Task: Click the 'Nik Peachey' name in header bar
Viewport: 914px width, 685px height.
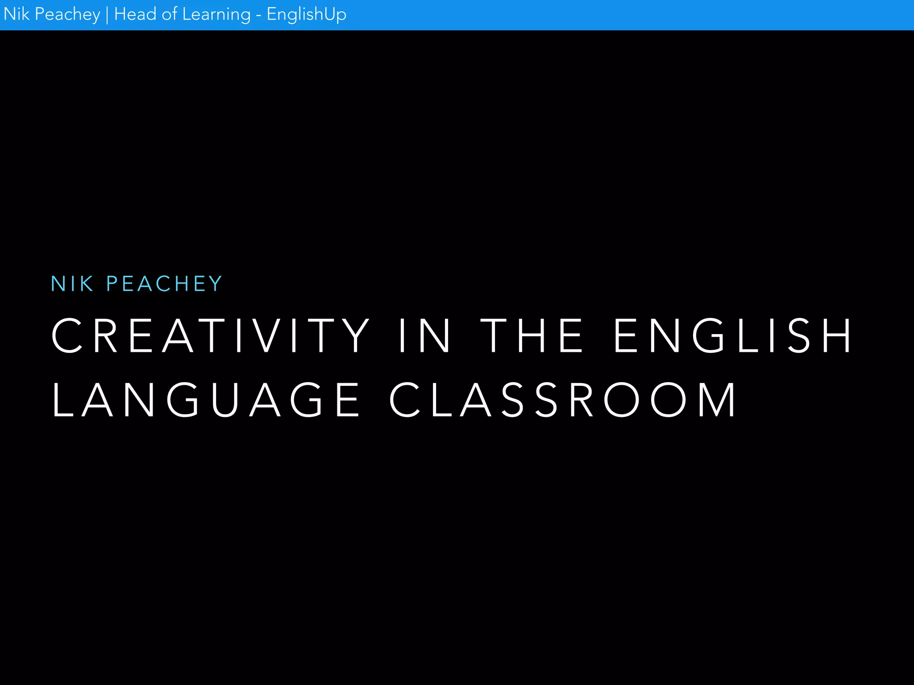Action: pyautogui.click(x=51, y=15)
